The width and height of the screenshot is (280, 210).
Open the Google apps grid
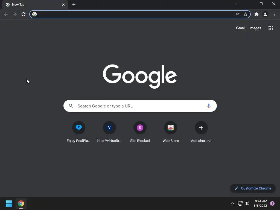[x=271, y=28]
